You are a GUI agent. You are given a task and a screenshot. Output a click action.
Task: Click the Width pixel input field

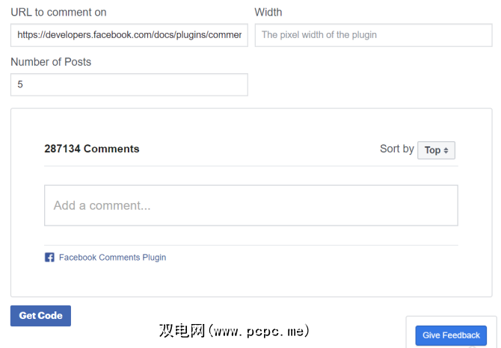373,35
